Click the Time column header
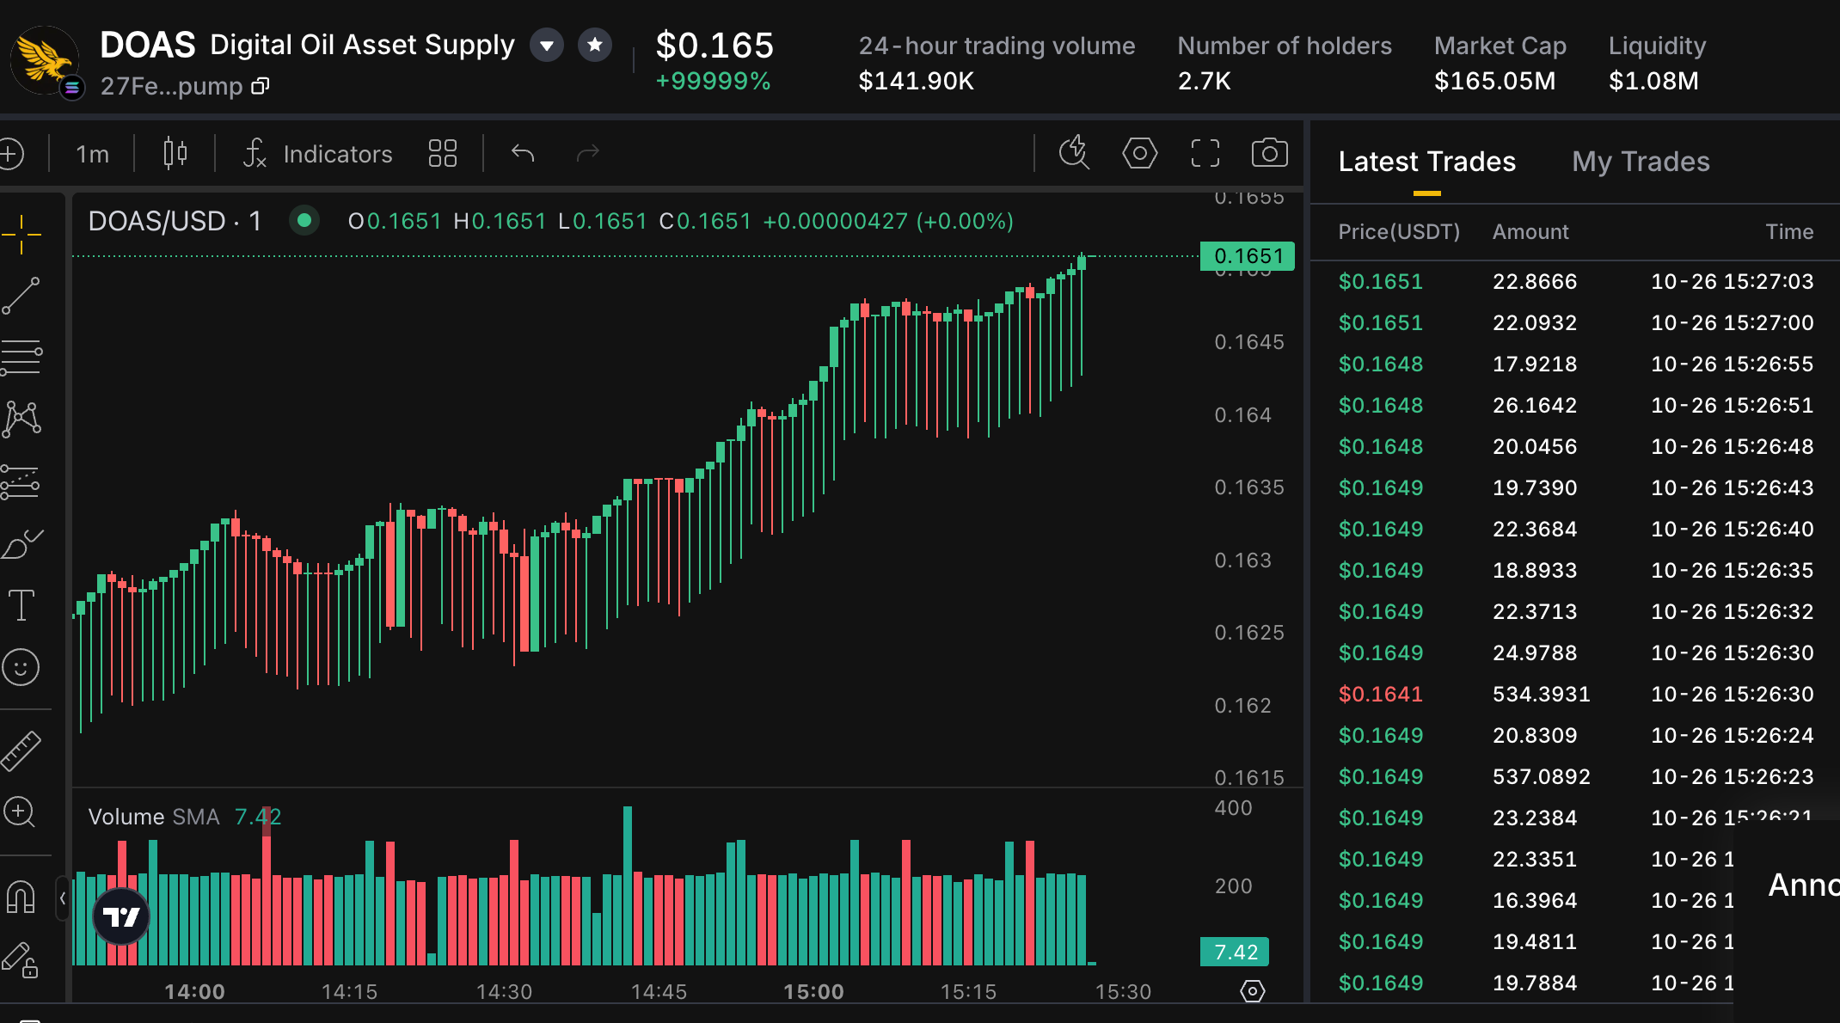This screenshot has width=1840, height=1023. [1789, 231]
